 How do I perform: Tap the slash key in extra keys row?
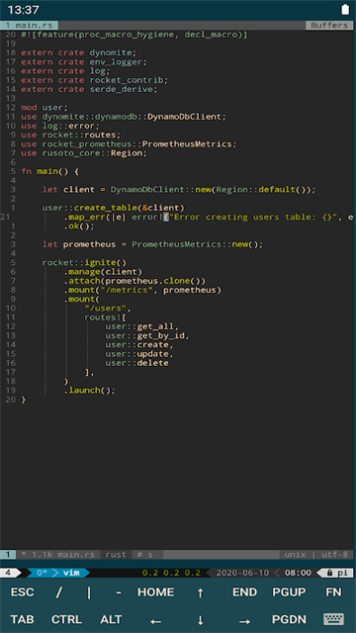59,592
